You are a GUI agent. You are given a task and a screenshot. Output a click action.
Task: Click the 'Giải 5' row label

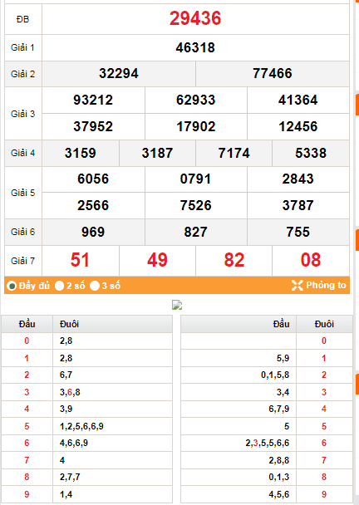click(x=23, y=193)
